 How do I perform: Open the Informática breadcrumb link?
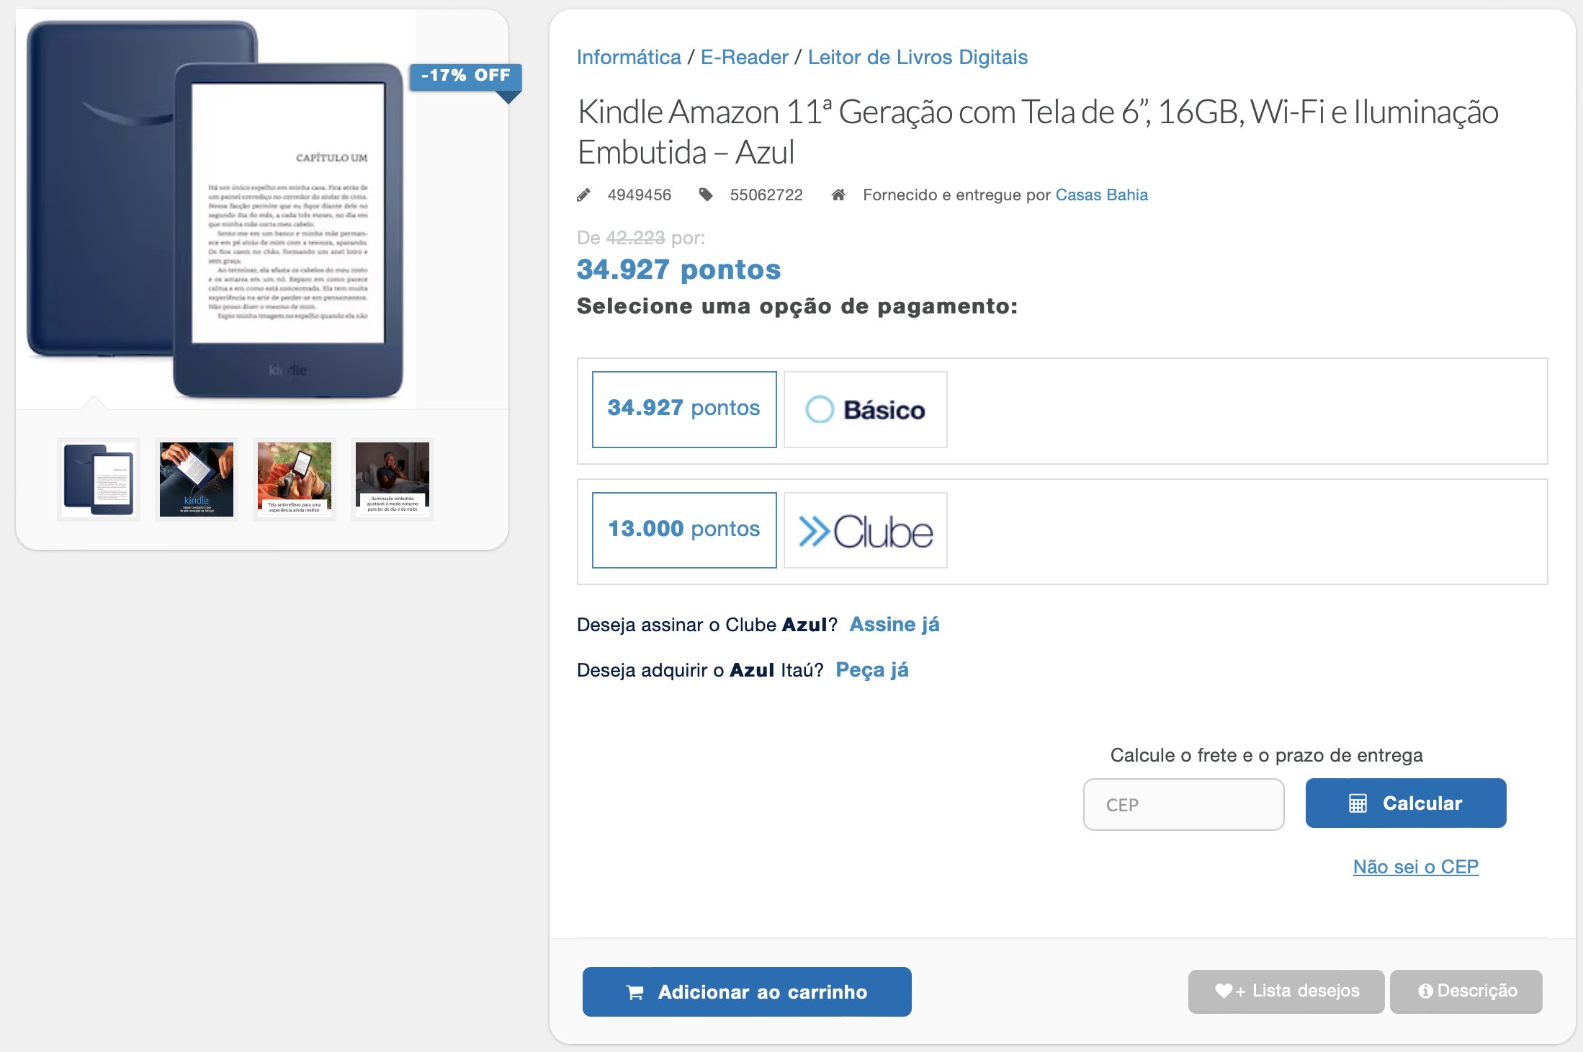pos(629,57)
